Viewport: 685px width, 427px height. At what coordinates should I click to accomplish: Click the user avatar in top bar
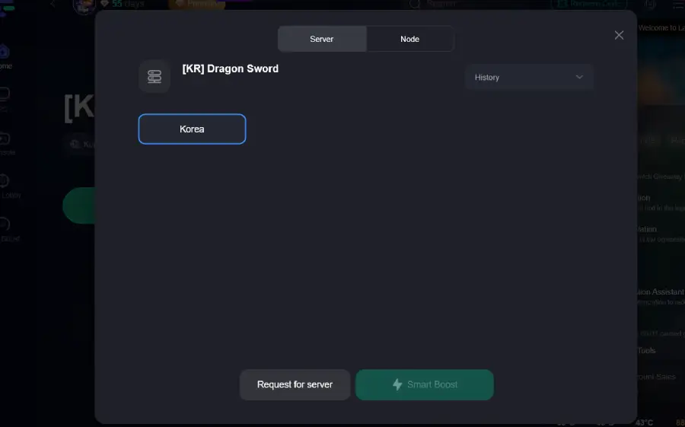coord(83,5)
